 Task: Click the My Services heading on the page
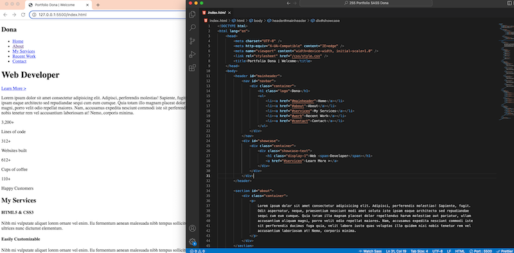pyautogui.click(x=19, y=200)
